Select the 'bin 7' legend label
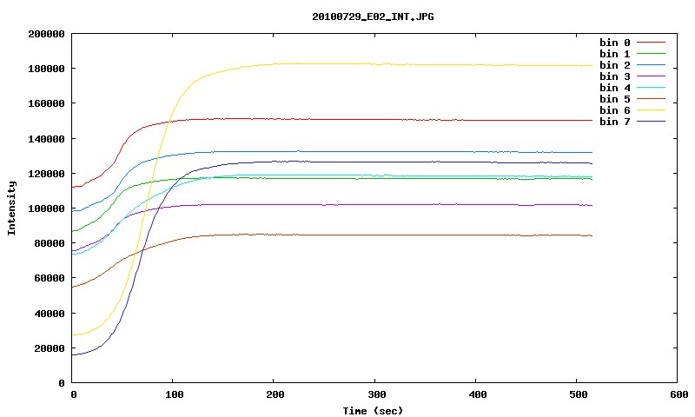This screenshot has width=695, height=417. pyautogui.click(x=615, y=122)
